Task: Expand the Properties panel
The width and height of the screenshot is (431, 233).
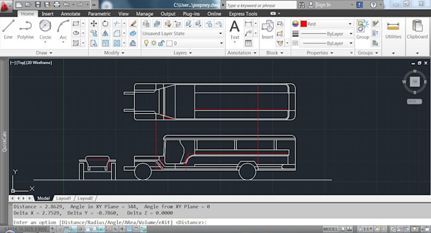Action: pos(319,53)
